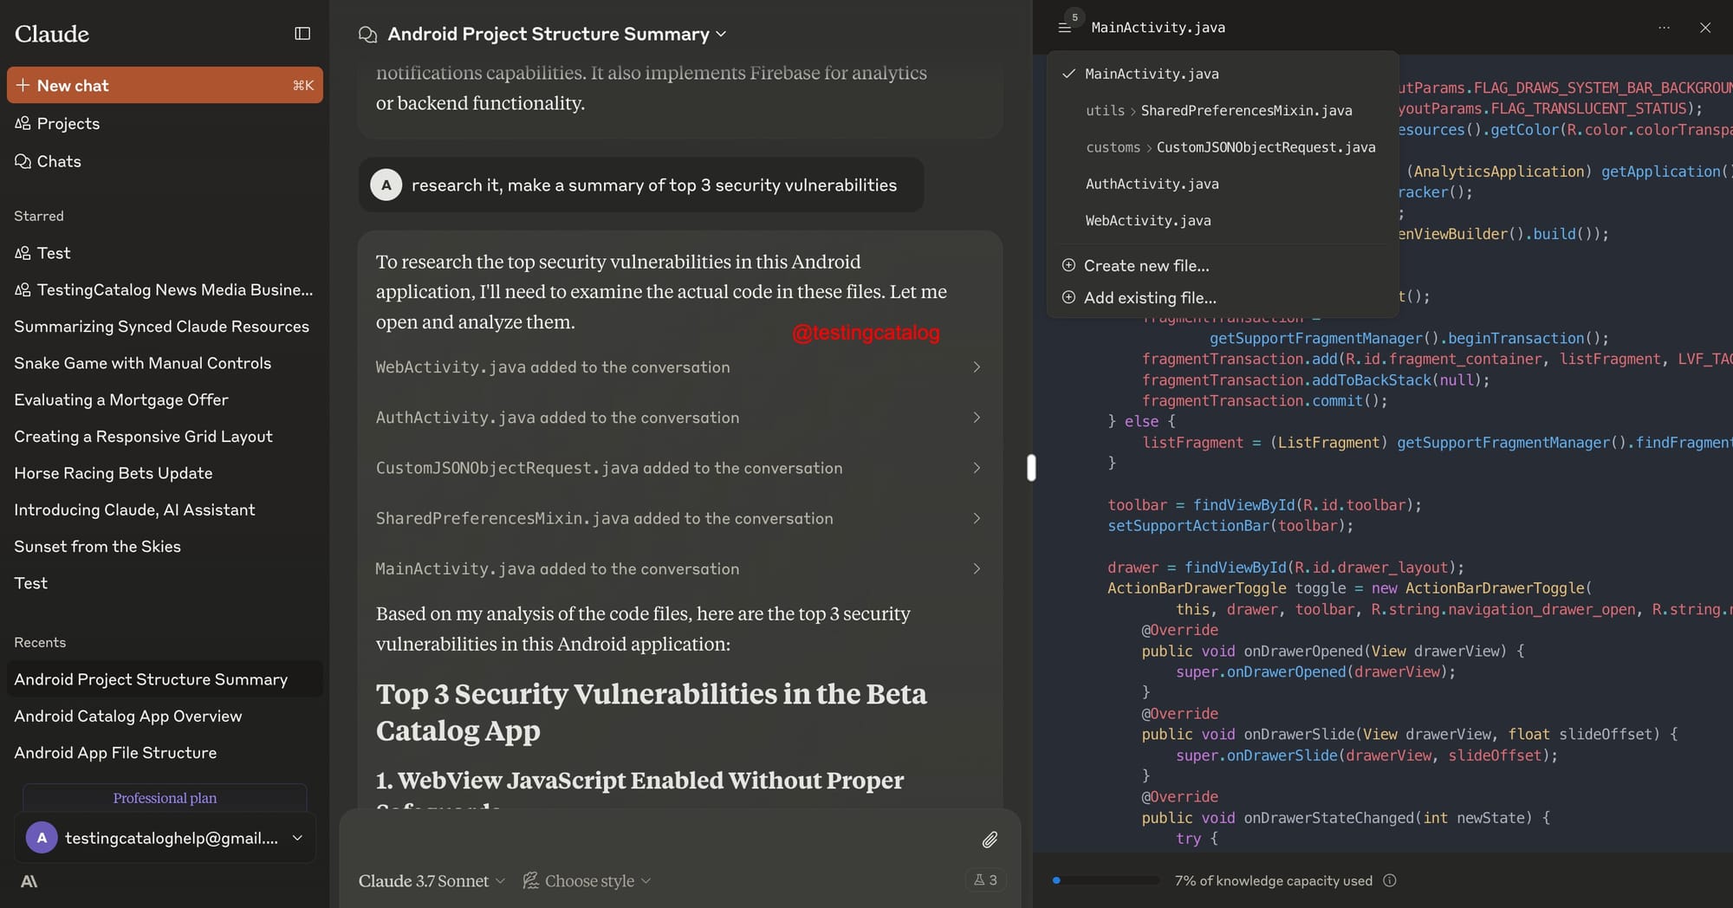Start a New chat

[165, 85]
